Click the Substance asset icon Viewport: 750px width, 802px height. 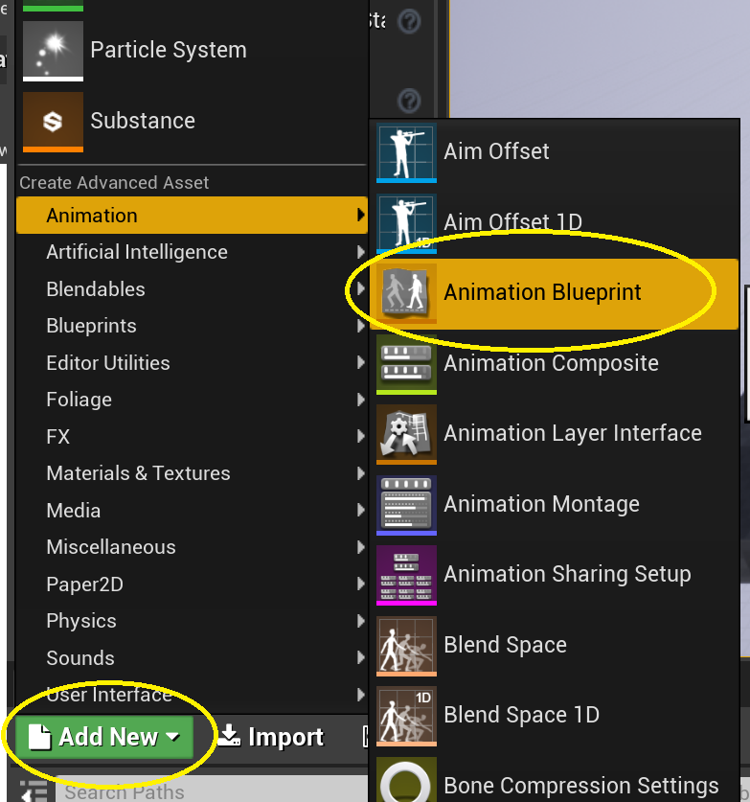click(x=53, y=121)
